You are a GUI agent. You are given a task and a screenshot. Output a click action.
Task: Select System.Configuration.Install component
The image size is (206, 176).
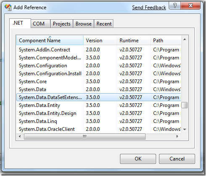point(99,74)
